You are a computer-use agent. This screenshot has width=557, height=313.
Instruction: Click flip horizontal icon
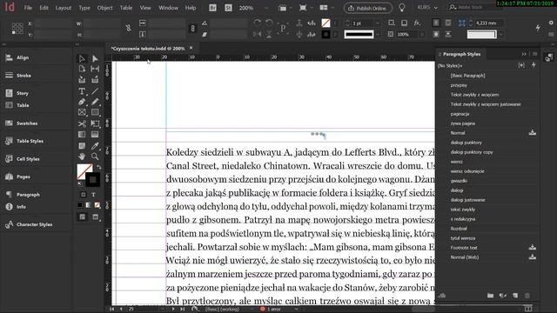(x=258, y=35)
